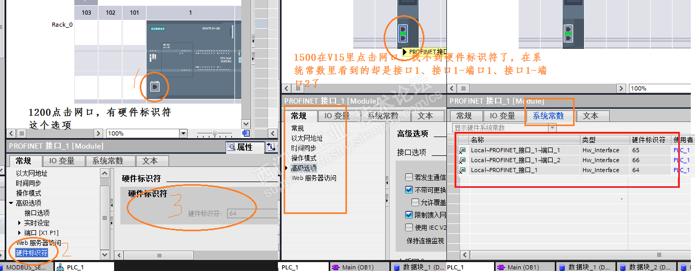Enable the 允许覆盖 checkbox
This screenshot has width=695, height=271.
point(415,202)
